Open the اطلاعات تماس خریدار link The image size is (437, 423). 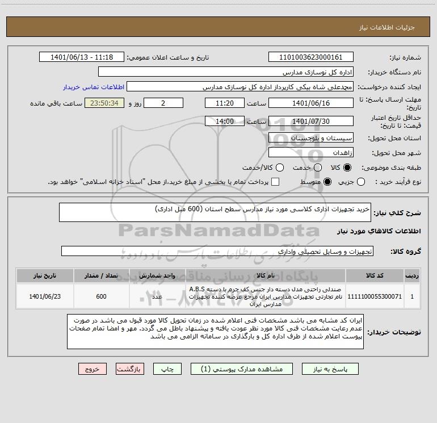tap(94, 87)
